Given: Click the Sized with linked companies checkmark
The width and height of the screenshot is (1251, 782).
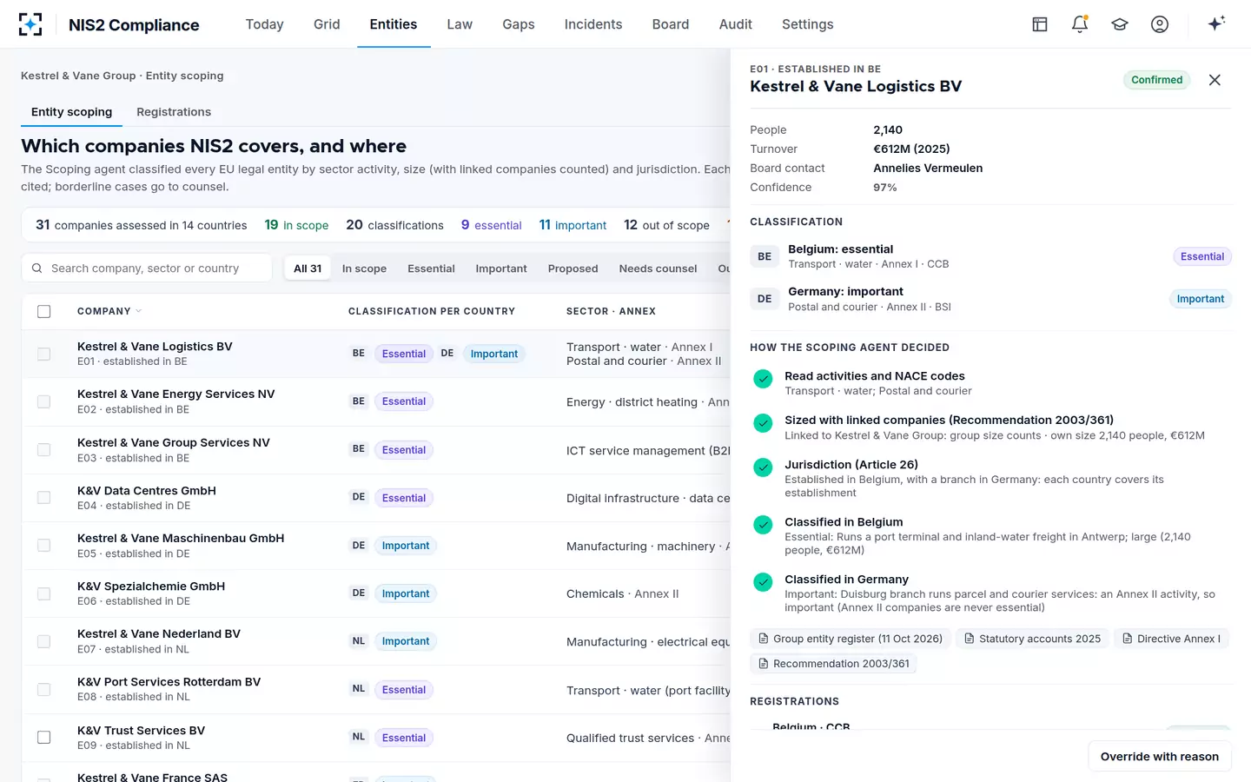Looking at the screenshot, I should point(763,423).
